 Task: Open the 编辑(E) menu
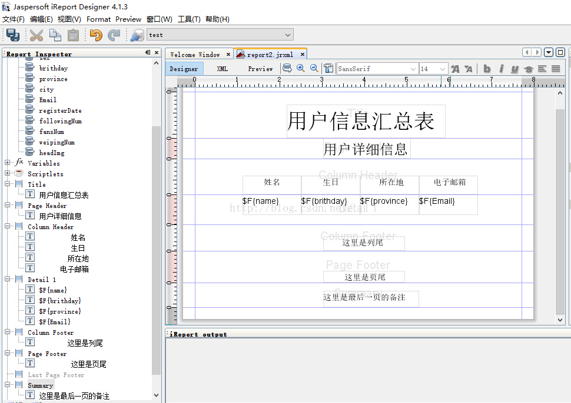click(41, 19)
